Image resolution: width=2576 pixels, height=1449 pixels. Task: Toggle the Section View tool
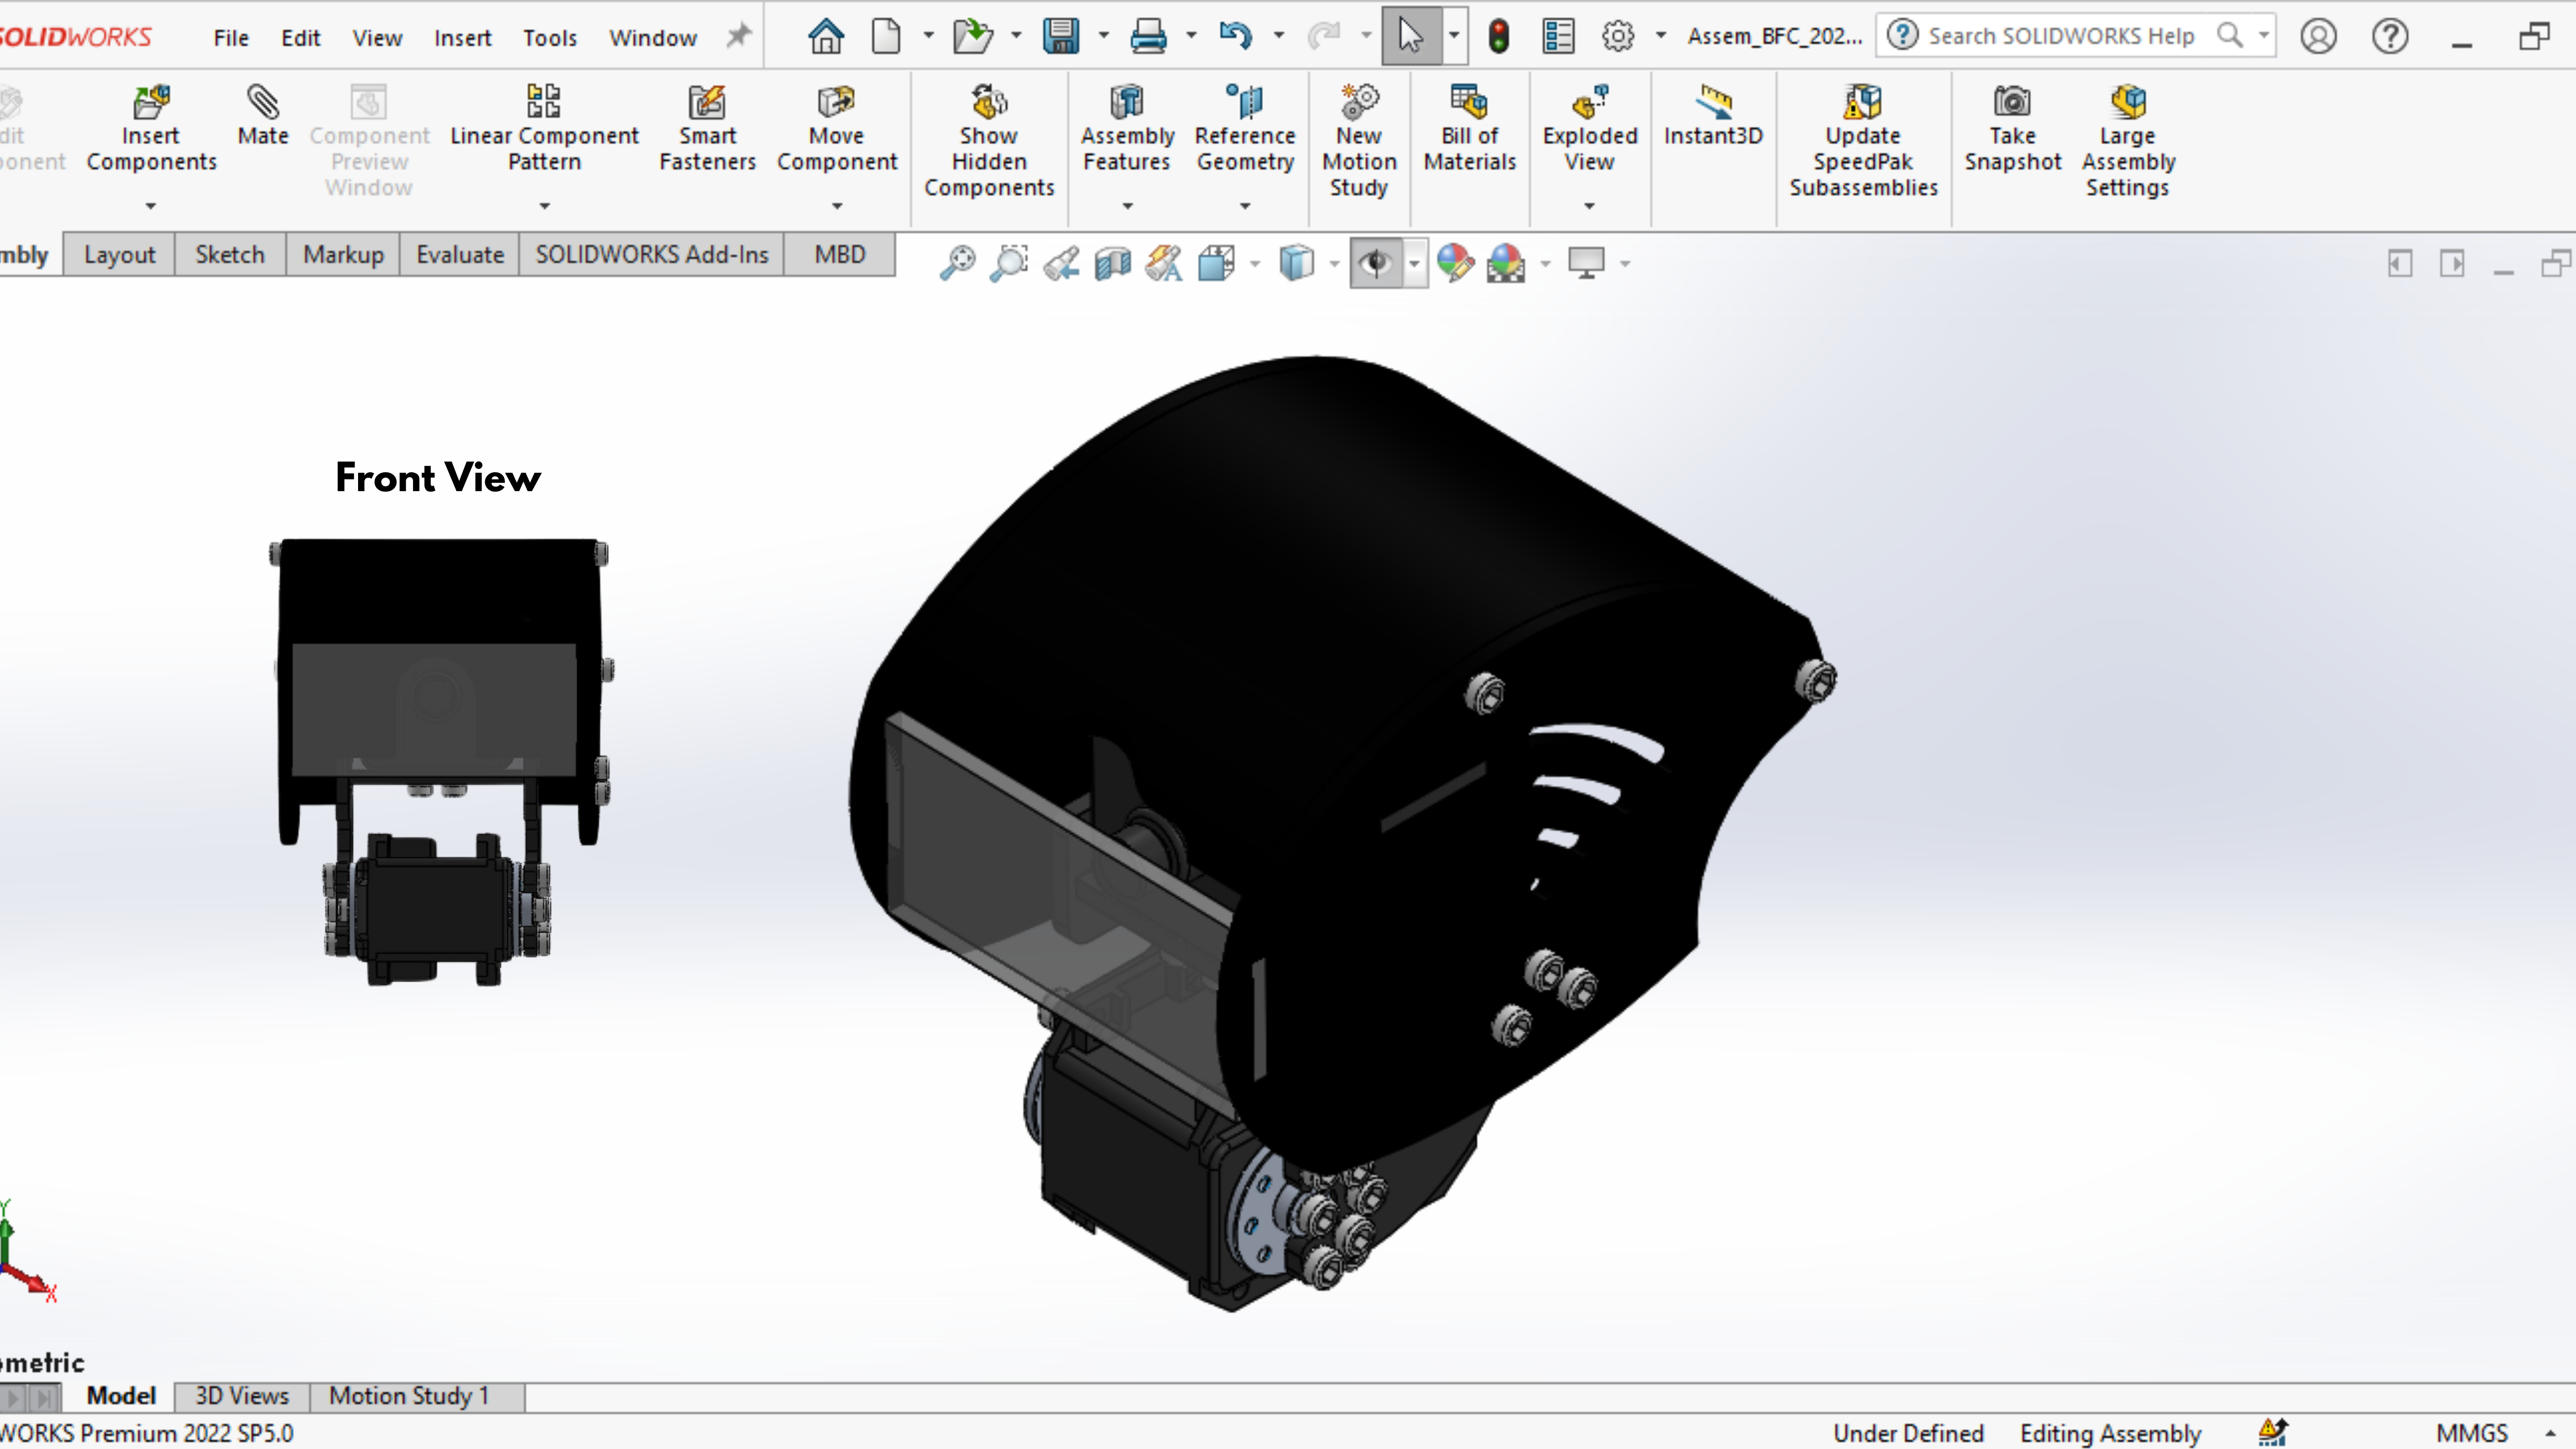point(1112,263)
